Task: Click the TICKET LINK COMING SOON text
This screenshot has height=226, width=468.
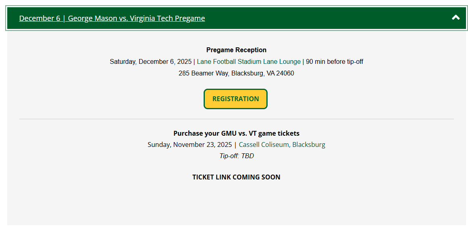Action: (x=236, y=177)
